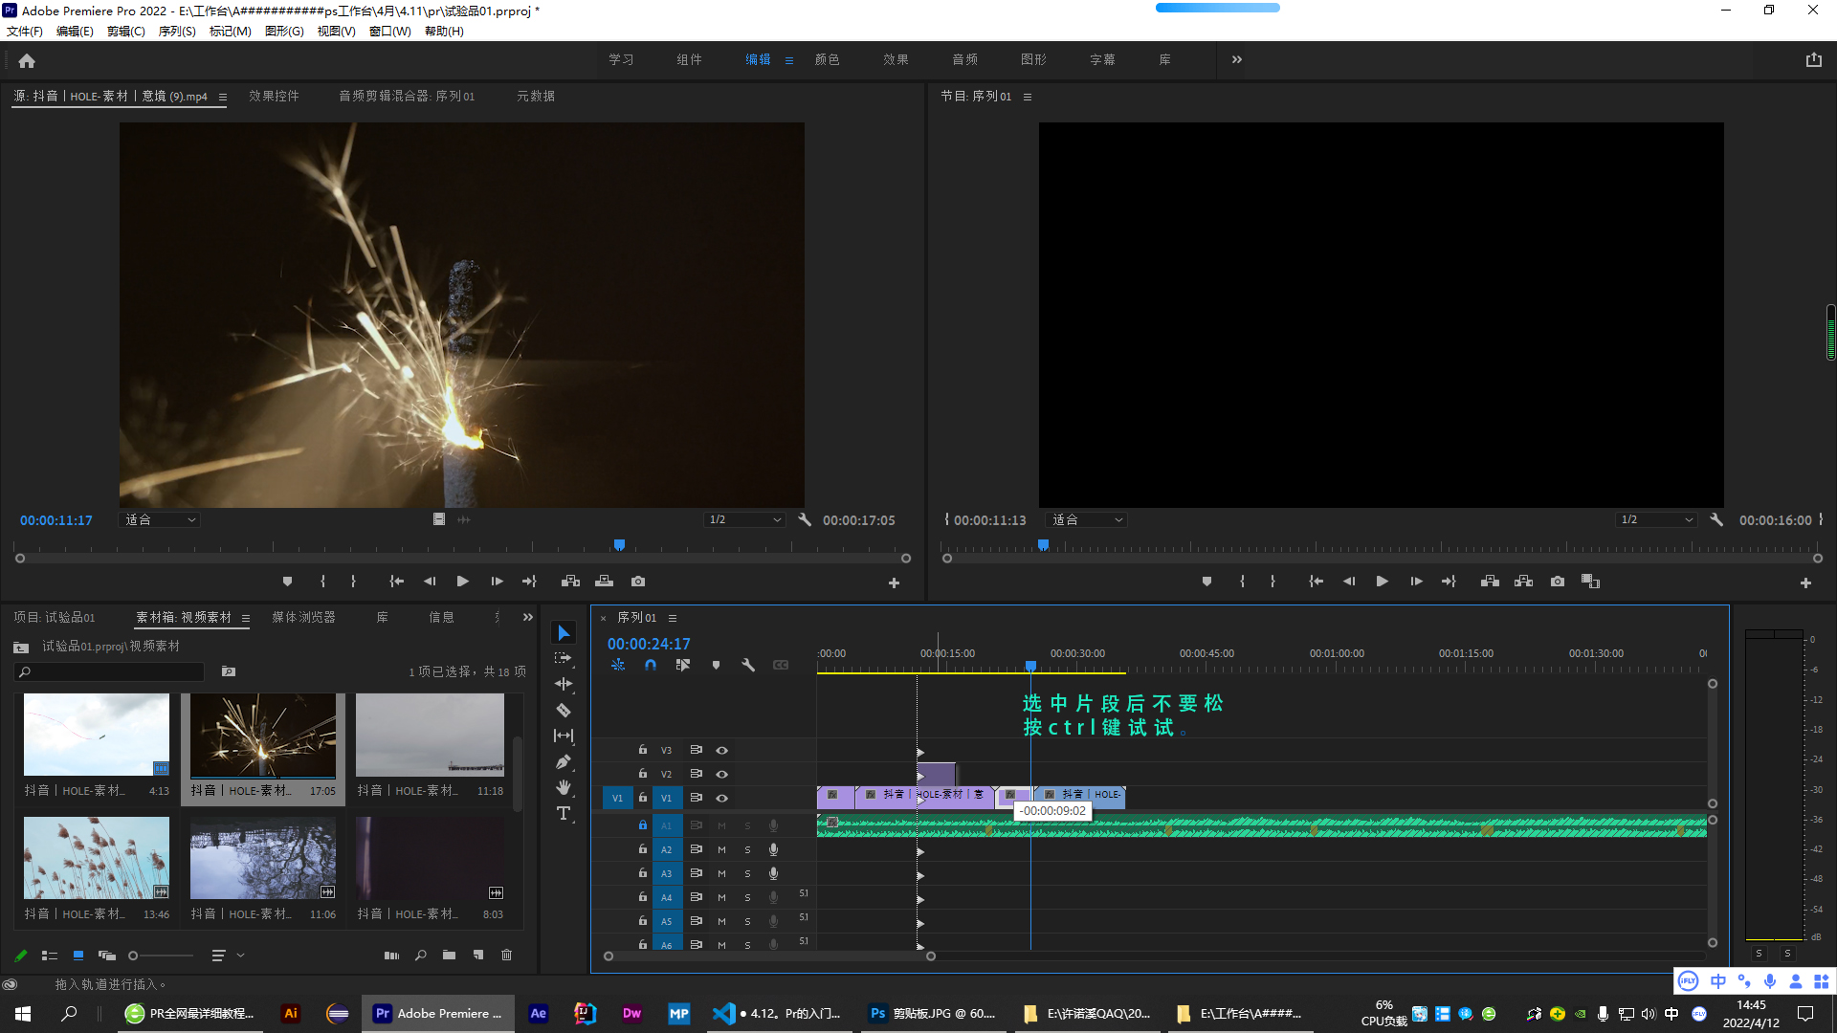Solo audio track A3
The image size is (1837, 1033).
point(747,873)
